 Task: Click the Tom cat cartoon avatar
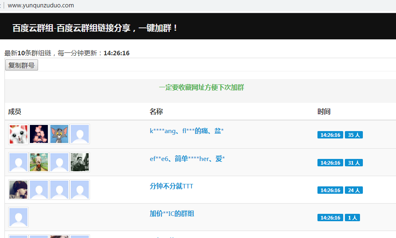[x=59, y=134]
